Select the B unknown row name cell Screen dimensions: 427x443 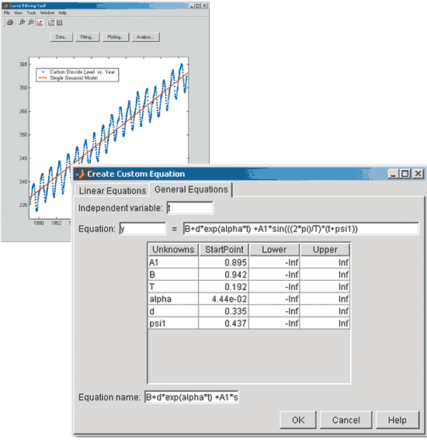(x=173, y=275)
